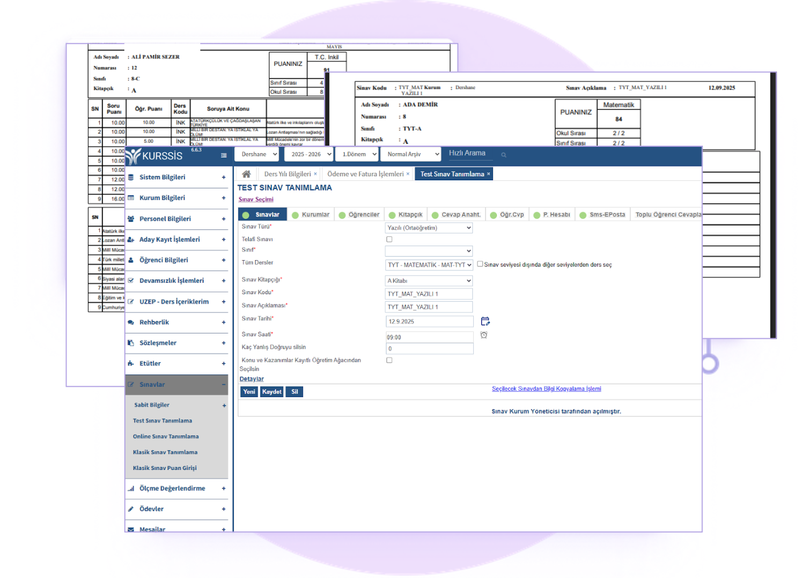Click the search magnifier in Hızlı Arama

[x=503, y=155]
